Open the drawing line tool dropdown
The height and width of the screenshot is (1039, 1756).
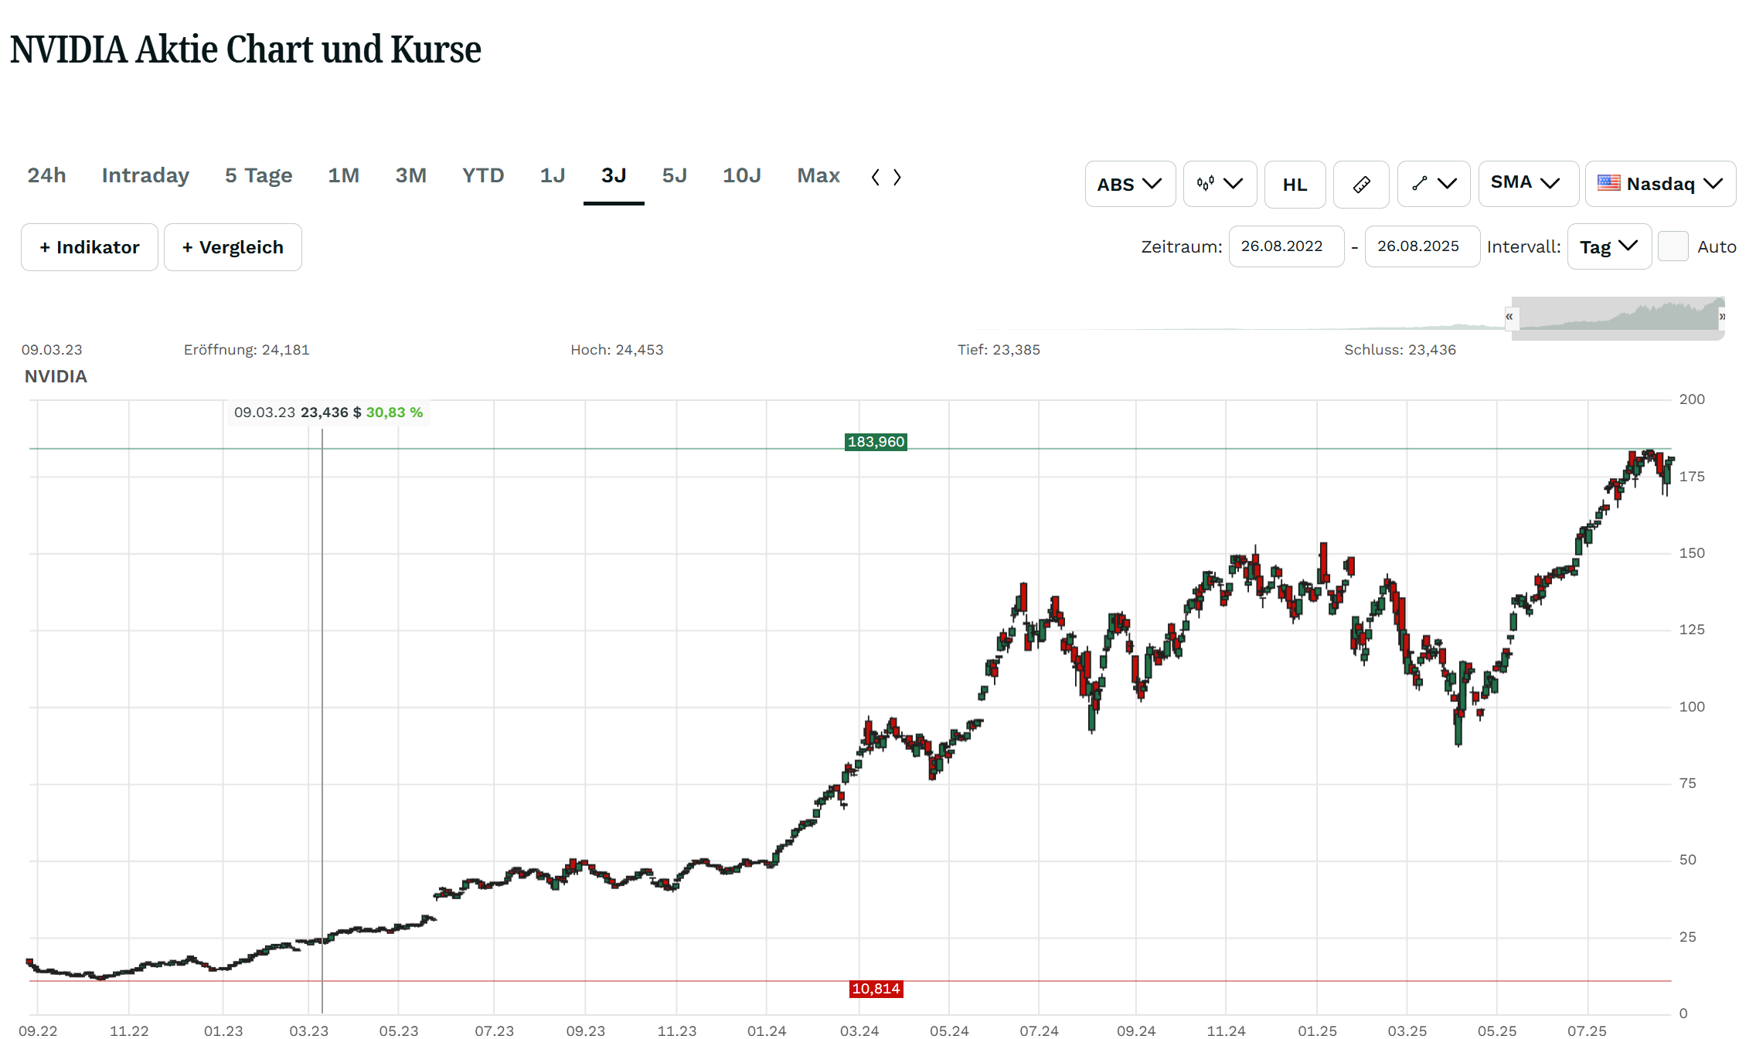pos(1434,184)
